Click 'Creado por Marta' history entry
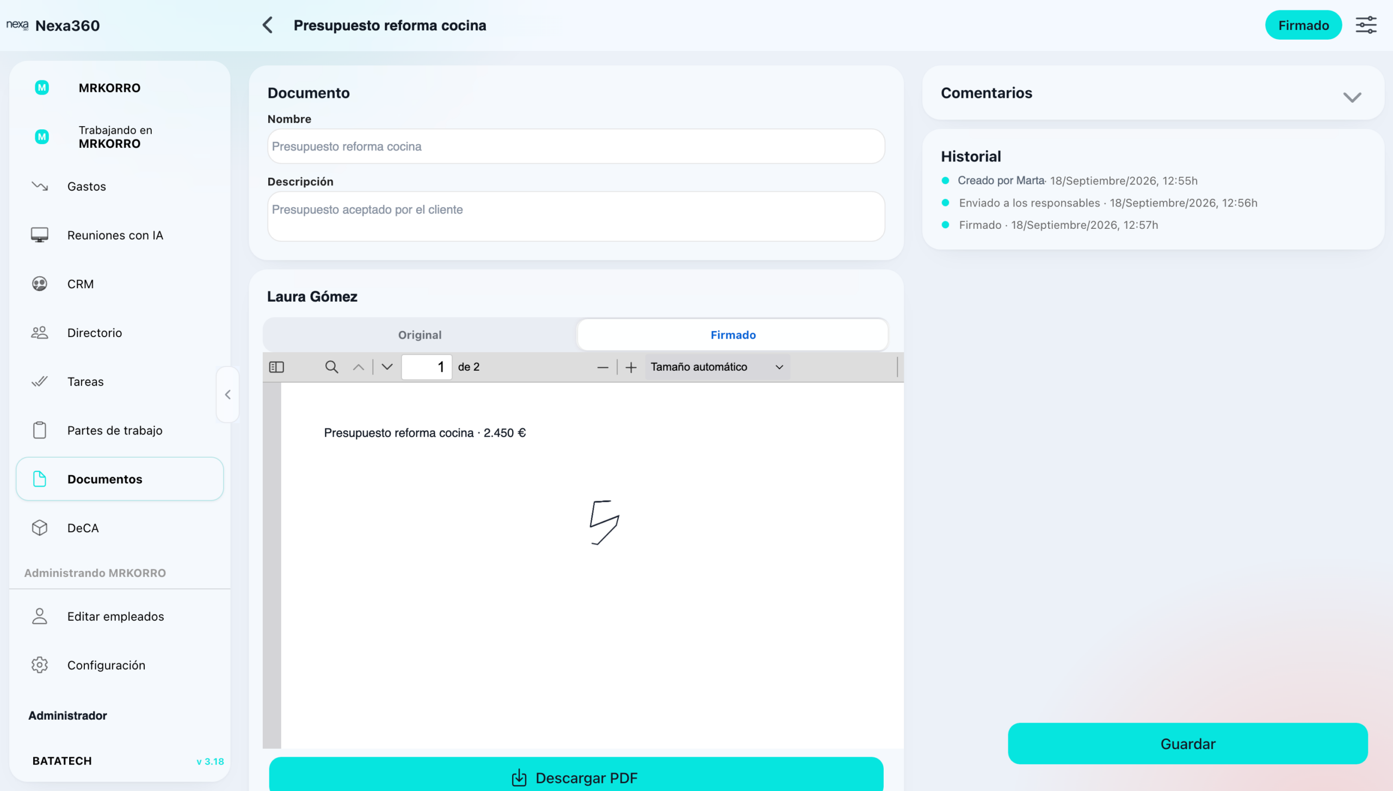Viewport: 1393px width, 791px height. pyautogui.click(x=1077, y=180)
